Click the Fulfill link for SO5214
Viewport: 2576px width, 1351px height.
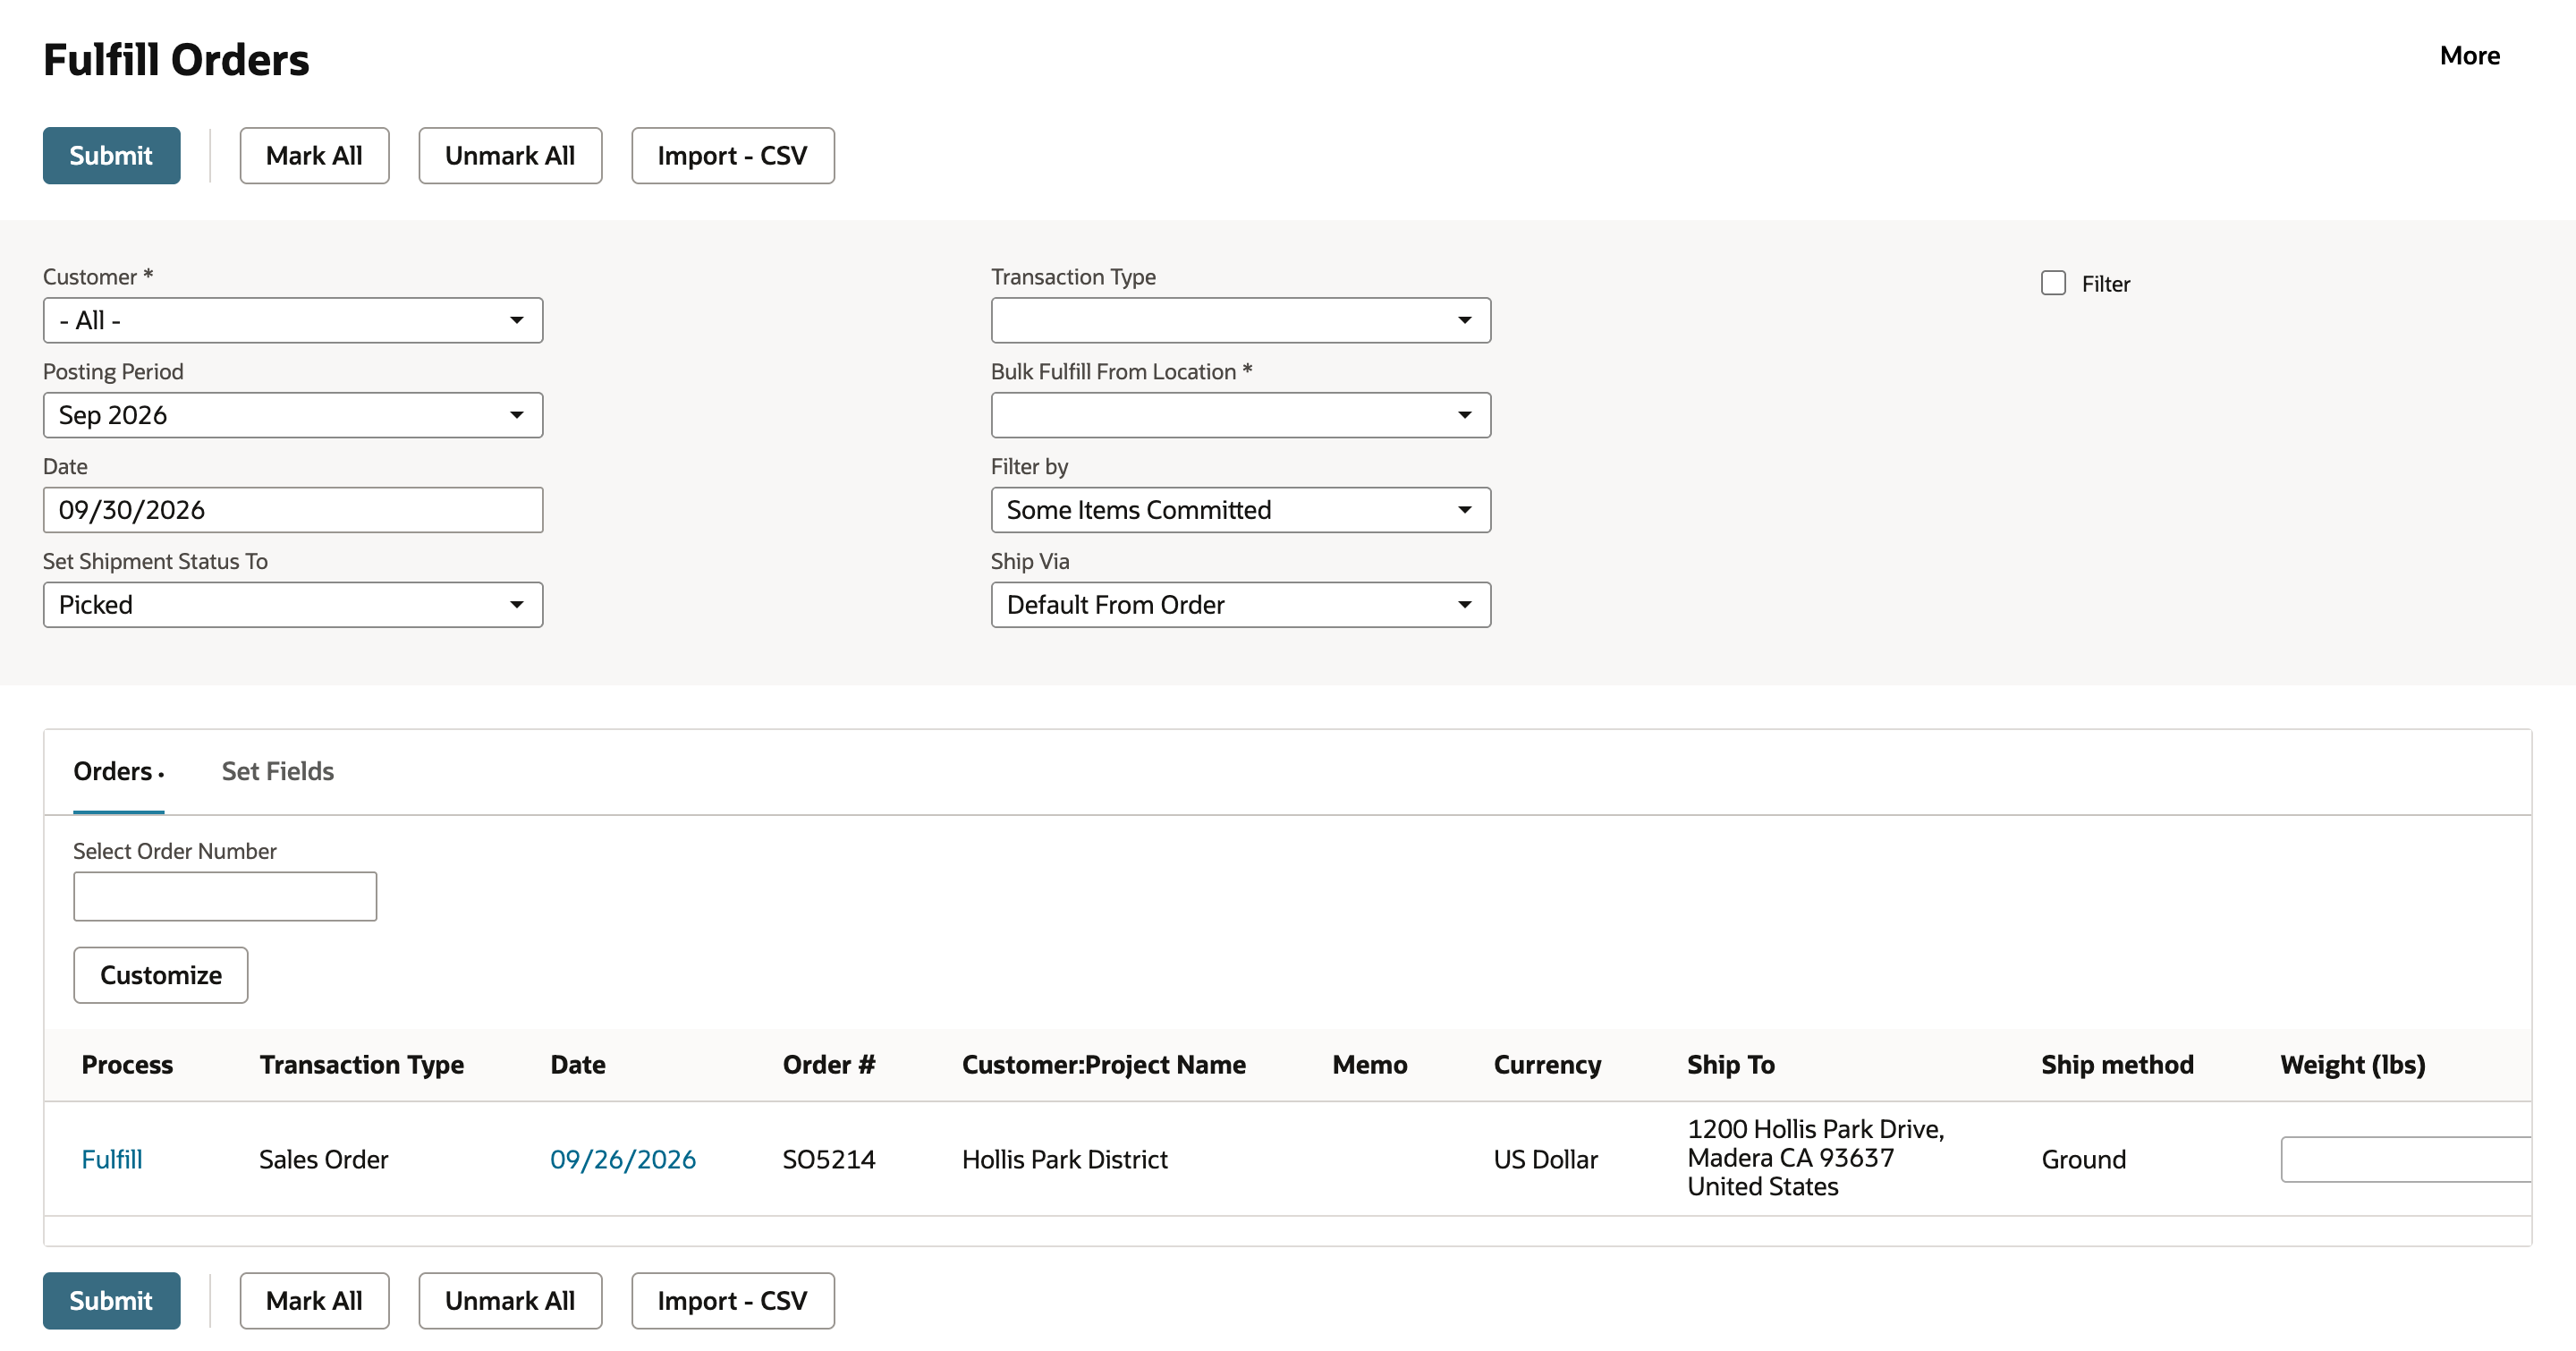pos(112,1159)
